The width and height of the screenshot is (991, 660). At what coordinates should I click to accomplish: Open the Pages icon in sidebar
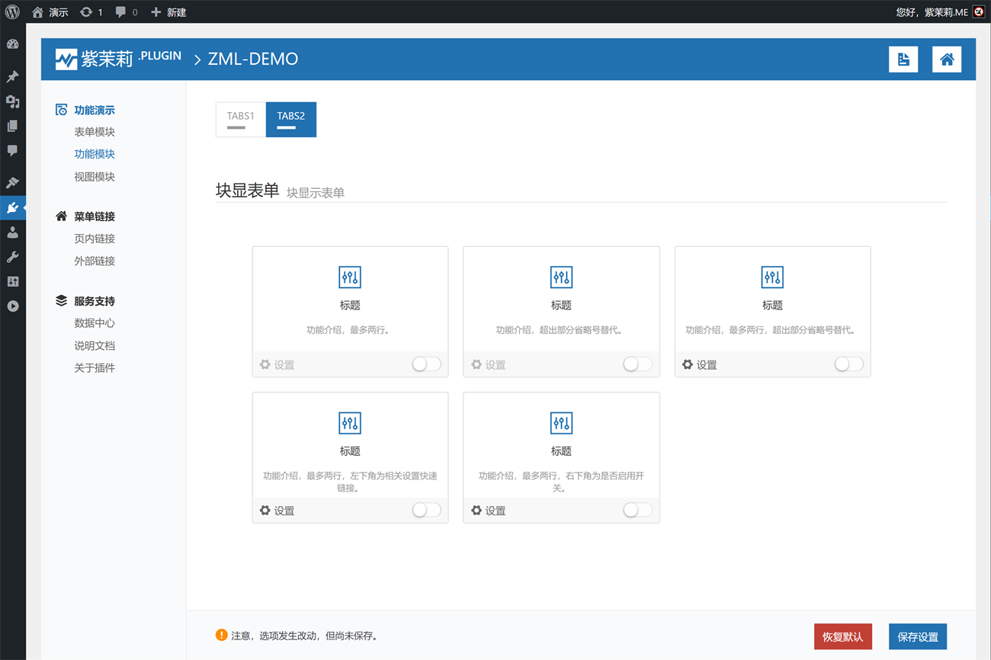click(x=12, y=126)
